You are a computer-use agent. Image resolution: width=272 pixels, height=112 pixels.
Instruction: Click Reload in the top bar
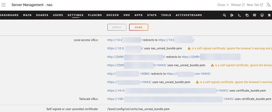[238, 5]
